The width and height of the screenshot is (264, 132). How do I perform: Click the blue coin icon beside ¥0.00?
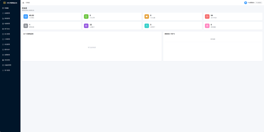tap(26, 16)
